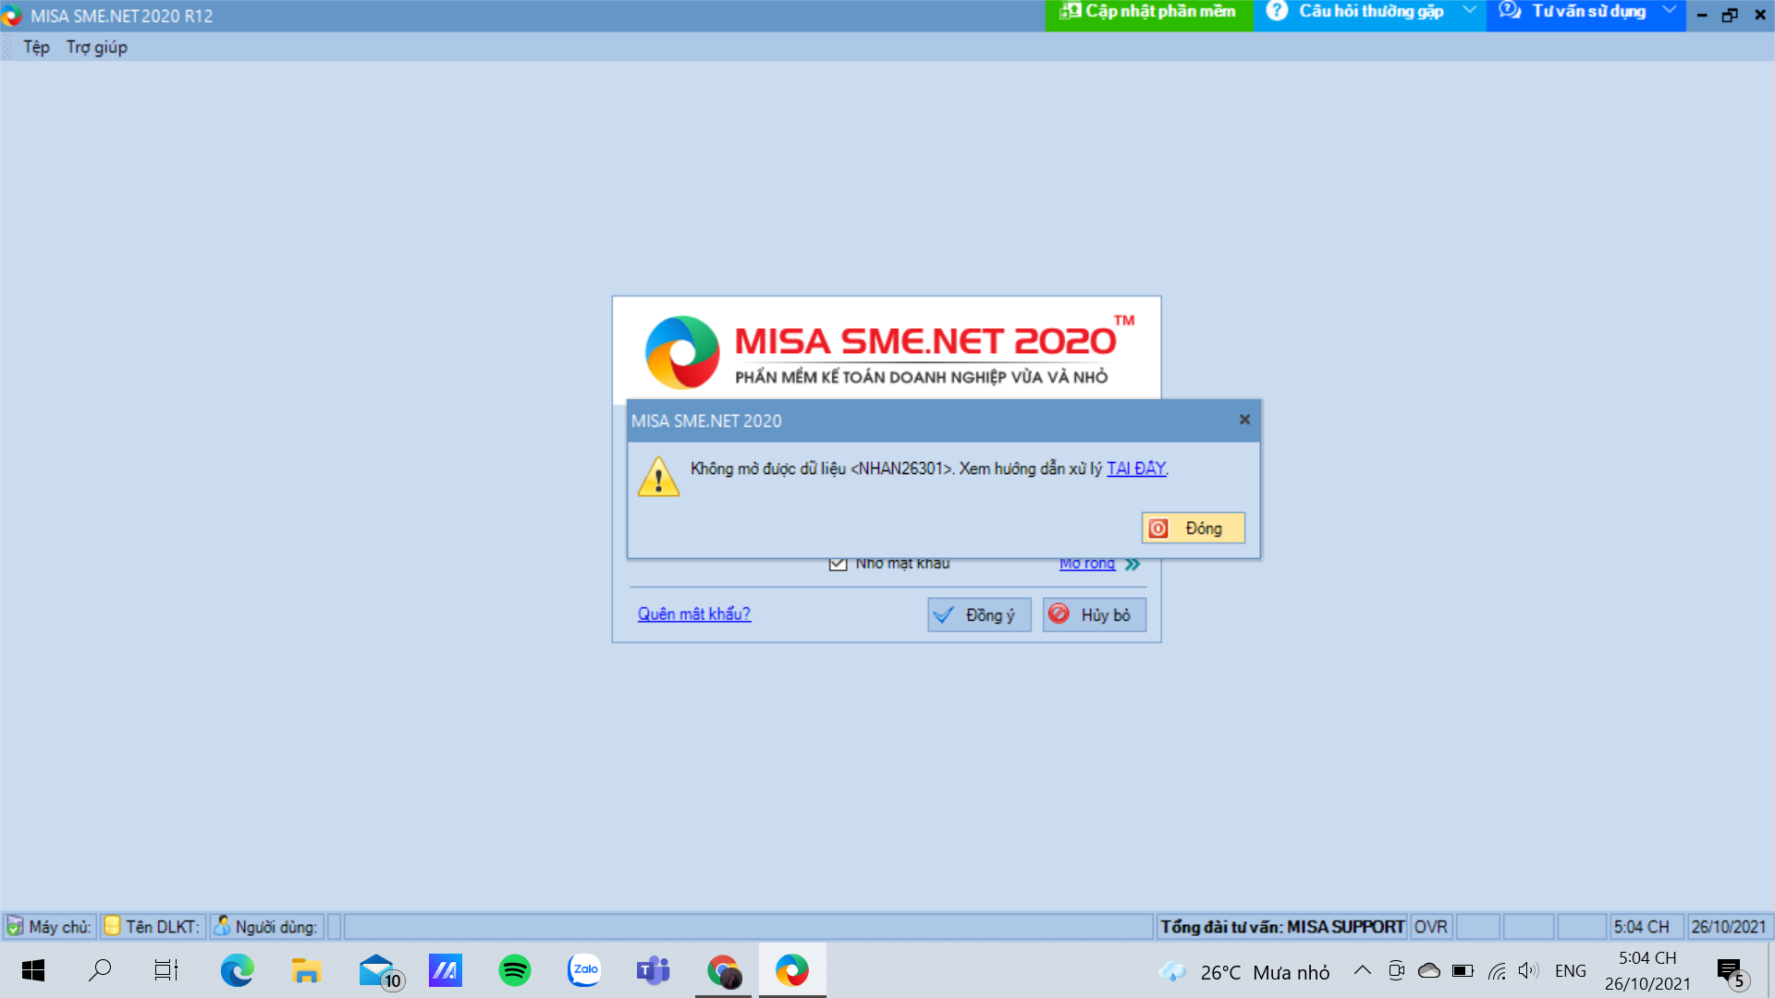Viewport: 1775px width, 998px height.
Task: Open Task View on the taskbar
Action: [x=166, y=970]
